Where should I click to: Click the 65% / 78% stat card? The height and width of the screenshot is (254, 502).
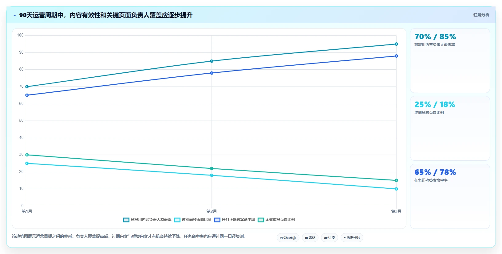click(x=450, y=196)
